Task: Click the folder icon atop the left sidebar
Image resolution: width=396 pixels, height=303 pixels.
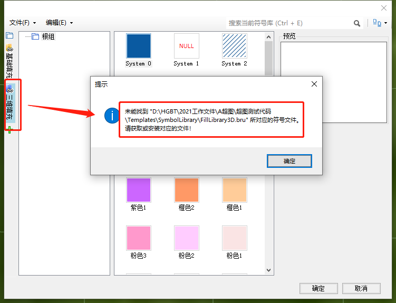Action: coord(9,35)
